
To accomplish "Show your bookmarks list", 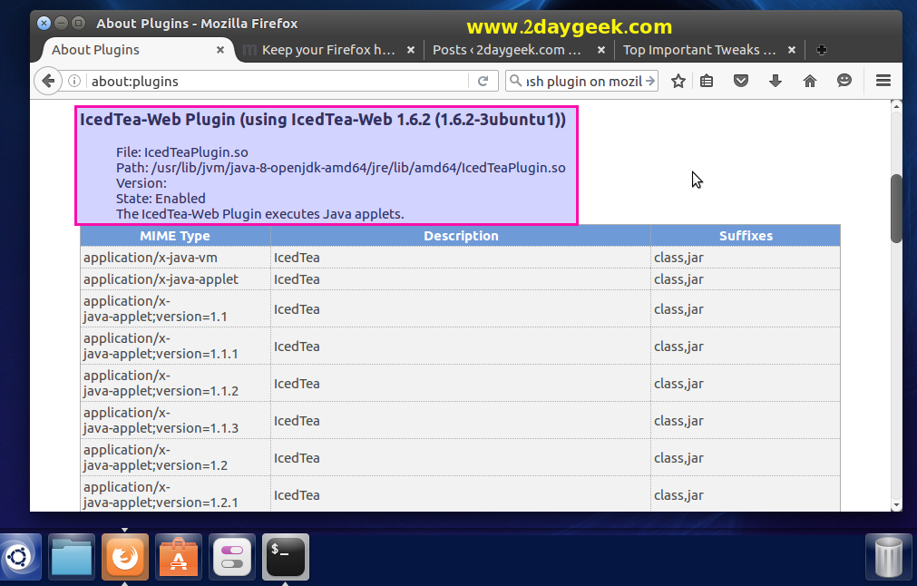I will point(707,81).
